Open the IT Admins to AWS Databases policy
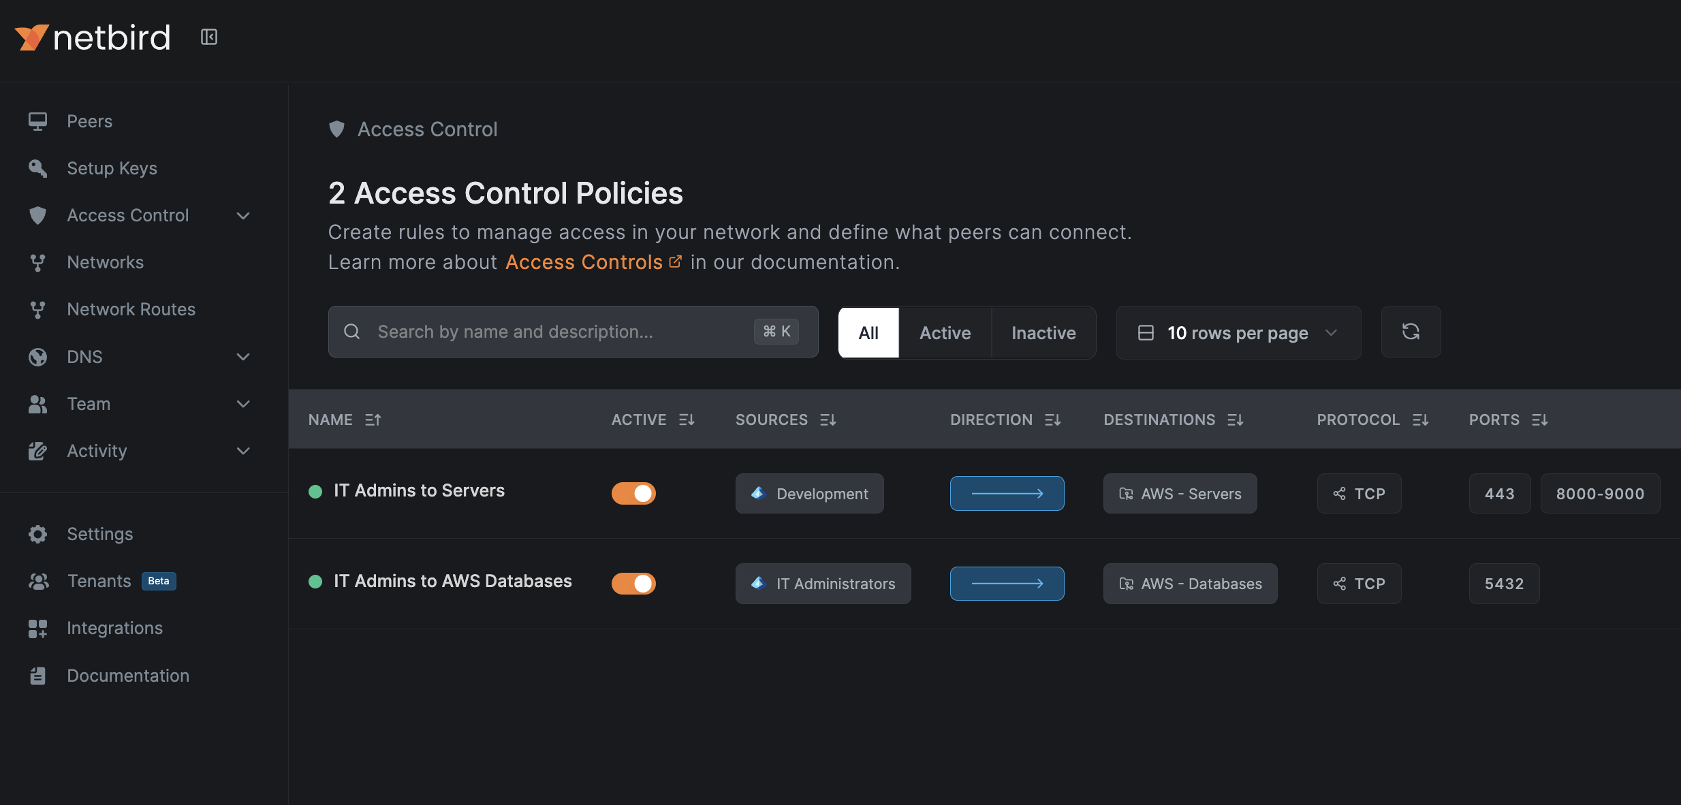The width and height of the screenshot is (1681, 805). [452, 581]
